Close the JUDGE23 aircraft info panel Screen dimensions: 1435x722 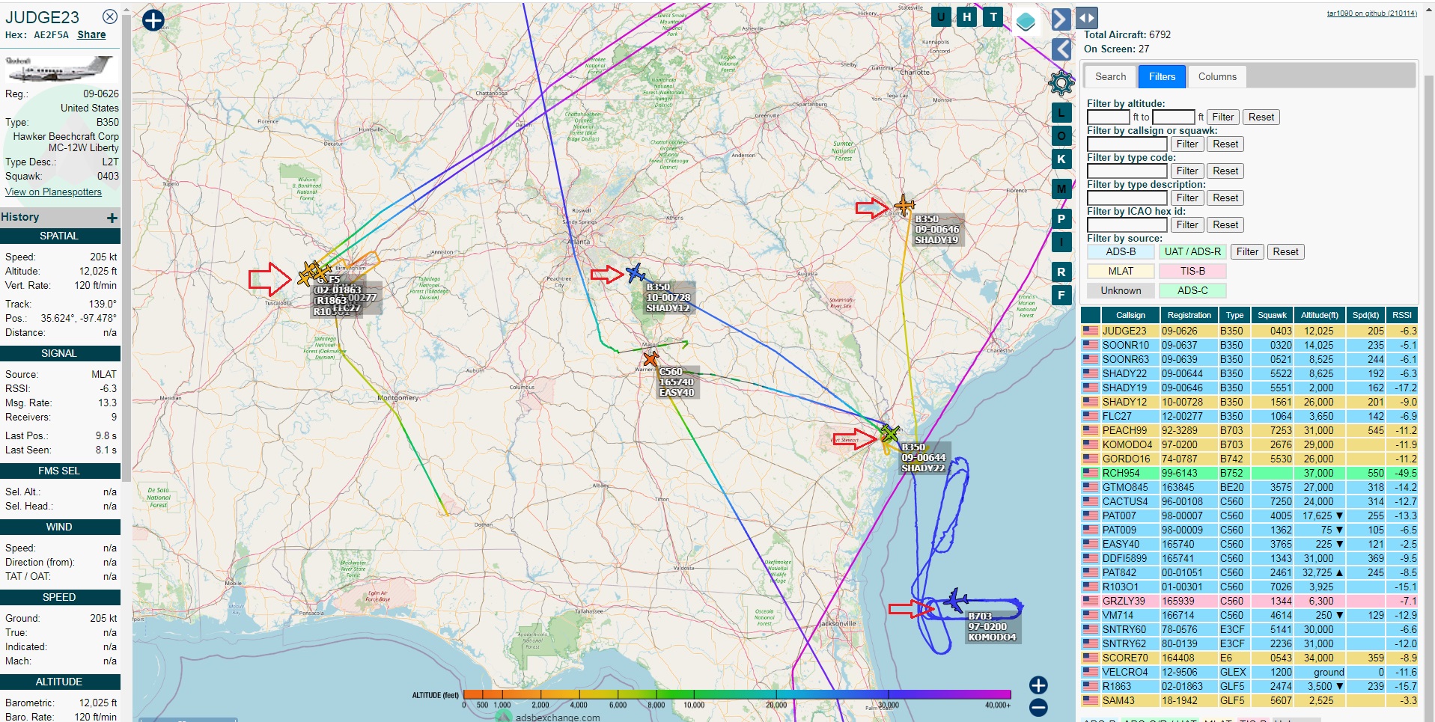pyautogui.click(x=109, y=16)
